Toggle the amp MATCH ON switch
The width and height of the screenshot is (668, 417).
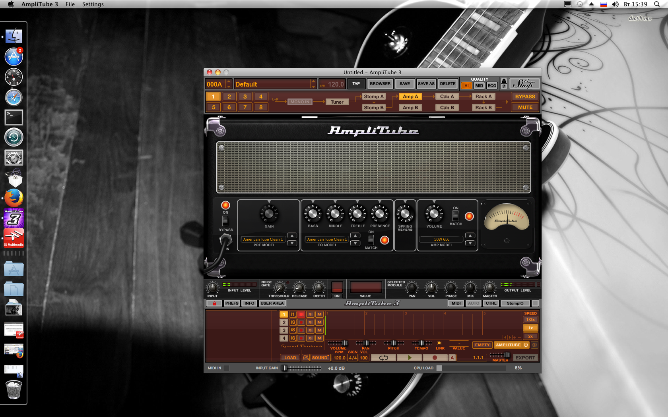[x=456, y=216]
